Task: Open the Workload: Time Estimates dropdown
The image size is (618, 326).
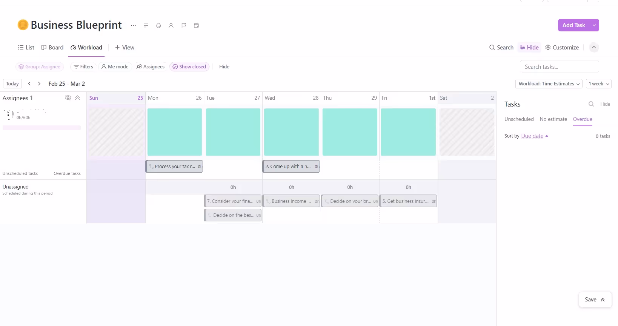Action: pos(549,83)
